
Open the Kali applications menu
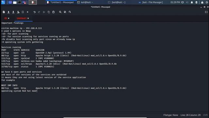tap(3, 2)
